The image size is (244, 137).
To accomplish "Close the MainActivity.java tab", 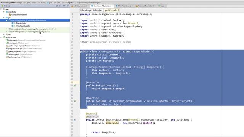I will tap(132, 6).
